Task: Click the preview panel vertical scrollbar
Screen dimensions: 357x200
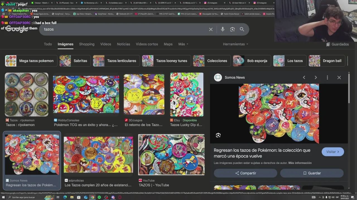Action: click(349, 89)
